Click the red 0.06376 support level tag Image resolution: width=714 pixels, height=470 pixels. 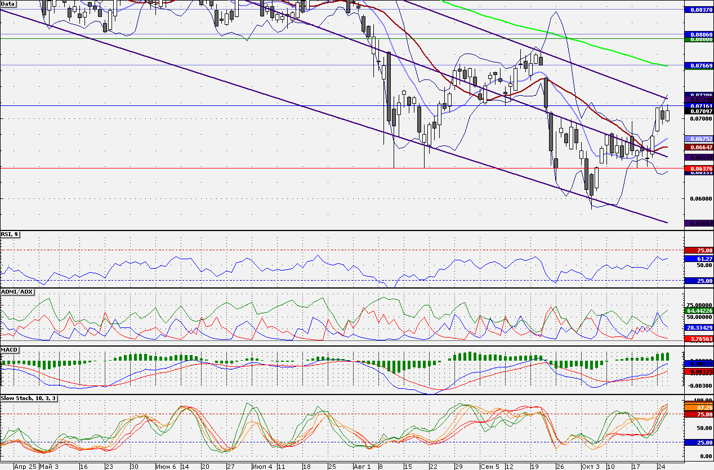(698, 168)
